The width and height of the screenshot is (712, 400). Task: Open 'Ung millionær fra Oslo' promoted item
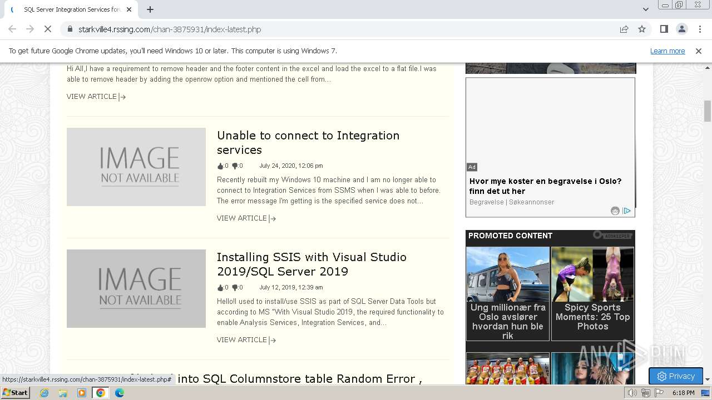click(507, 293)
